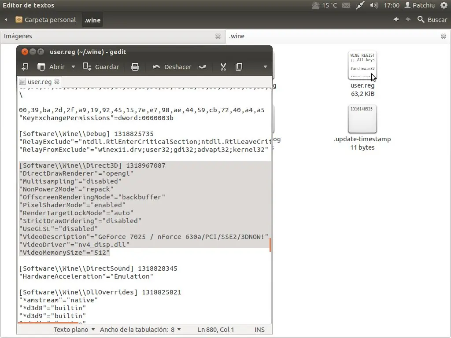Expand the Abrir recent files arrow
This screenshot has width=451, height=338.
tap(73, 67)
